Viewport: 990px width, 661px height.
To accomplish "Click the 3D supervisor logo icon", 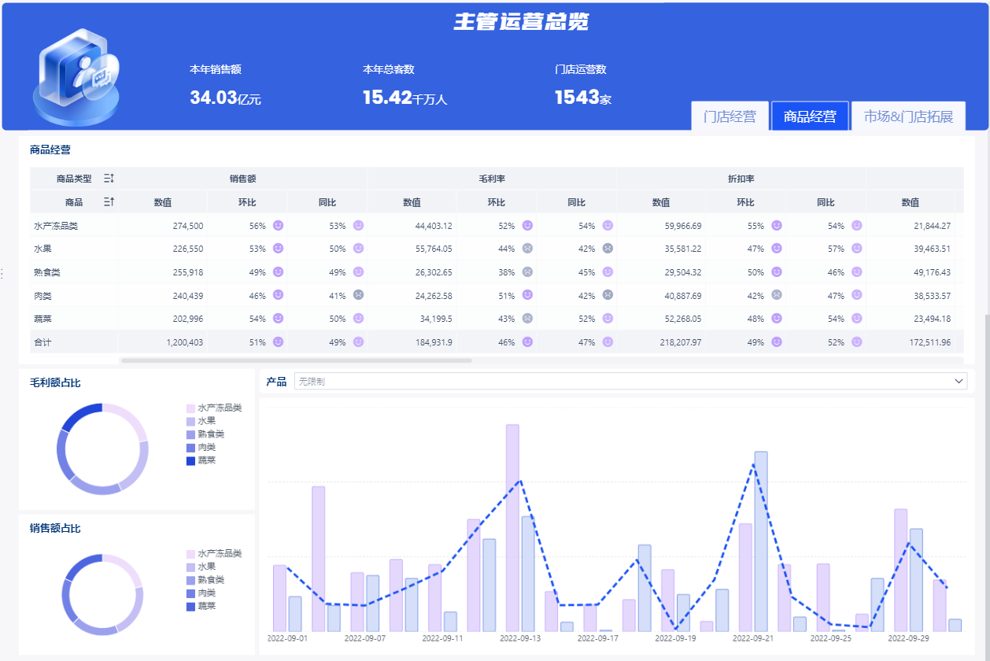I will click(x=77, y=77).
